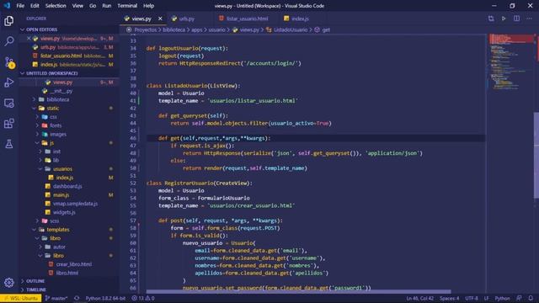Open widgets.js file
The width and height of the screenshot is (539, 303).
[x=64, y=212]
